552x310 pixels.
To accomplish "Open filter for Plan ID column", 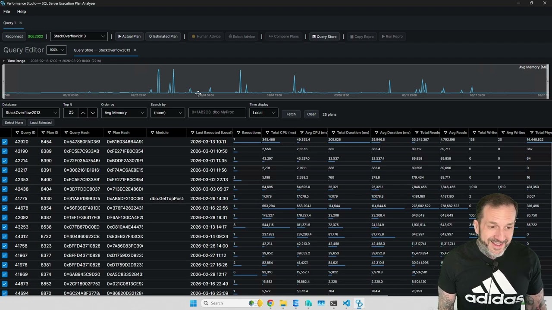I will 43,133.
